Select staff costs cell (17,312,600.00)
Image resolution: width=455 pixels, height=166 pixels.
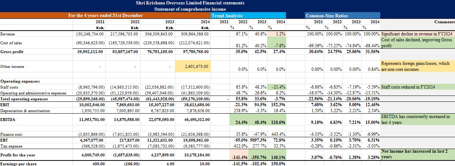(193, 88)
